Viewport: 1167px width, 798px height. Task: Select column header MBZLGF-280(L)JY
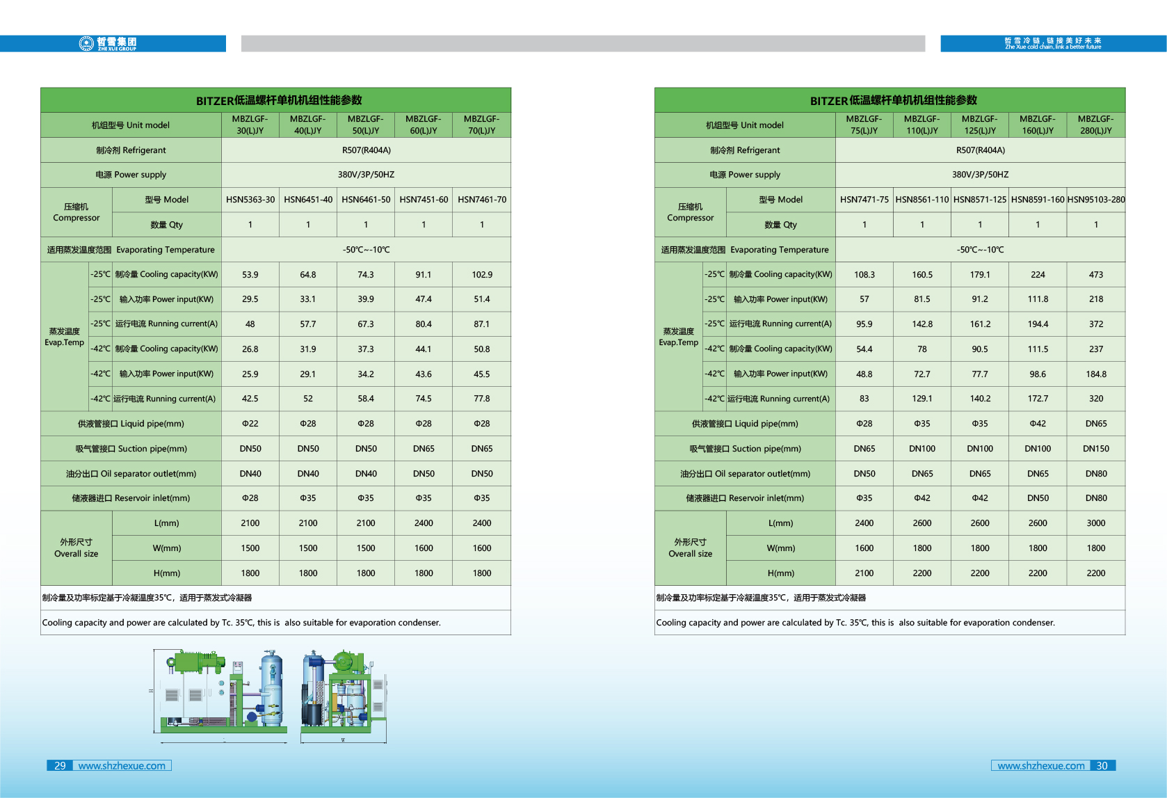(x=1096, y=125)
